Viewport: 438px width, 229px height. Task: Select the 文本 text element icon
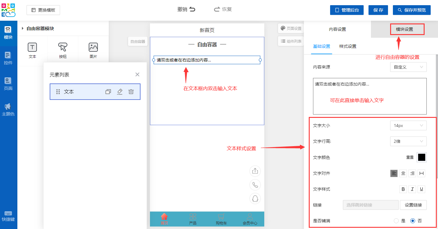[x=32, y=48]
